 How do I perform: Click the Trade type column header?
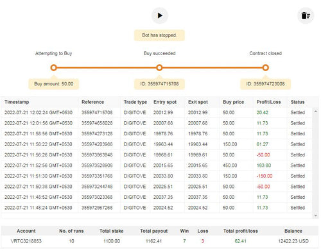(x=135, y=102)
